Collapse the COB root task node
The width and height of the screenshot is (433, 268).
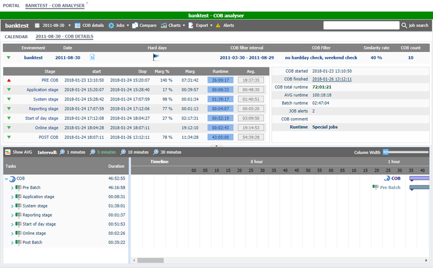[x=7, y=178]
